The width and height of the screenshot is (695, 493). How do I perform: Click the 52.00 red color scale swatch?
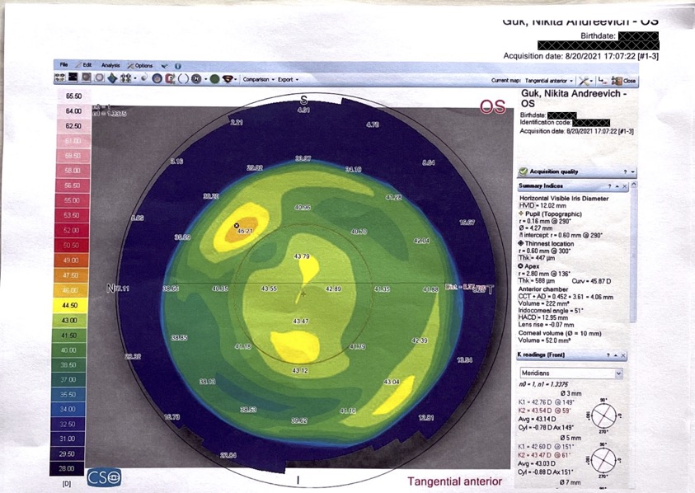point(72,230)
